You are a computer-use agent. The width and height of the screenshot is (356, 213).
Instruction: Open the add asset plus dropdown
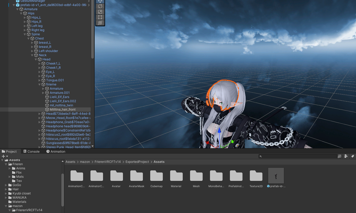5,156
